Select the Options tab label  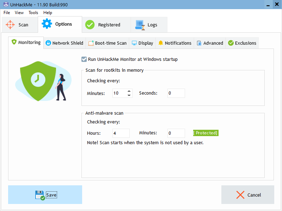[x=63, y=24]
